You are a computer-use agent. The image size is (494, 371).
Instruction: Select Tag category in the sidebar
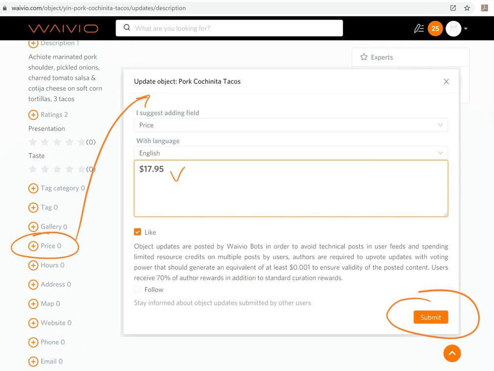[62, 188]
